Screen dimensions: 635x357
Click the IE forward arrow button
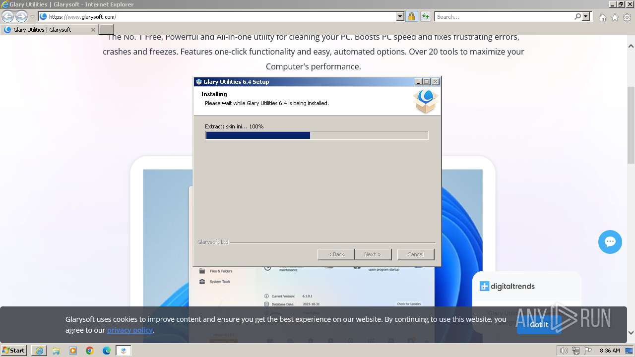pos(21,16)
